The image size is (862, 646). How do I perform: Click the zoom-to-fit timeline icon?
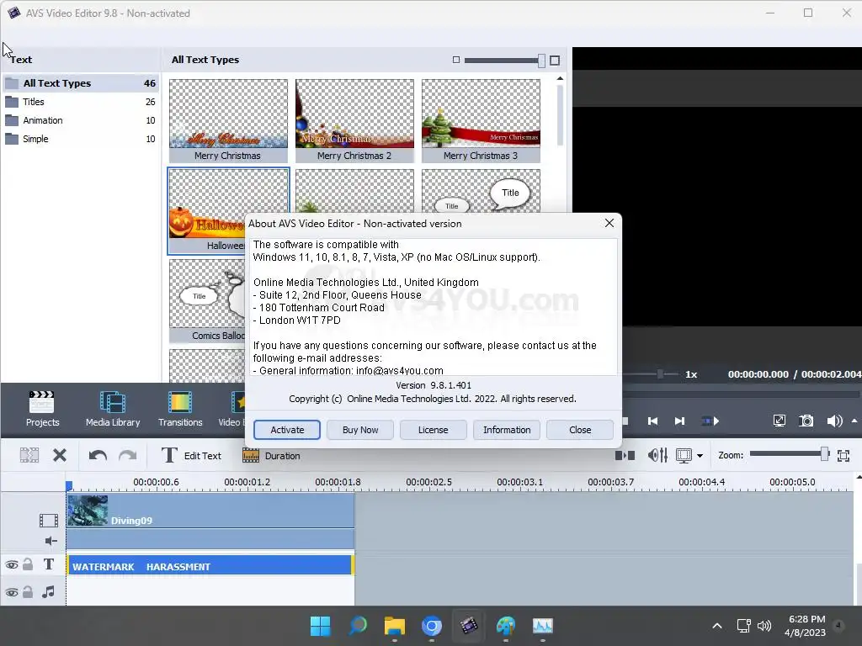[x=843, y=455]
